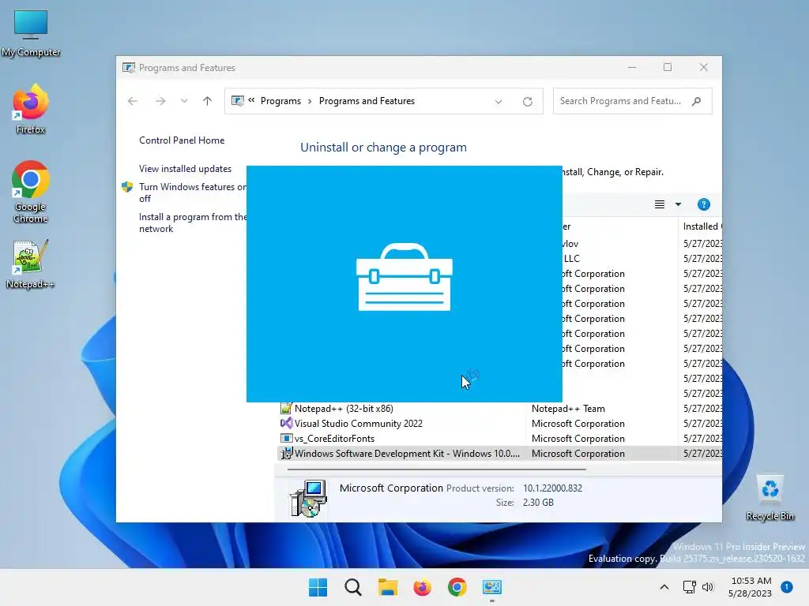Screen dimensions: 809x606
Task: Click the network icon in system tray
Action: pyautogui.click(x=690, y=587)
